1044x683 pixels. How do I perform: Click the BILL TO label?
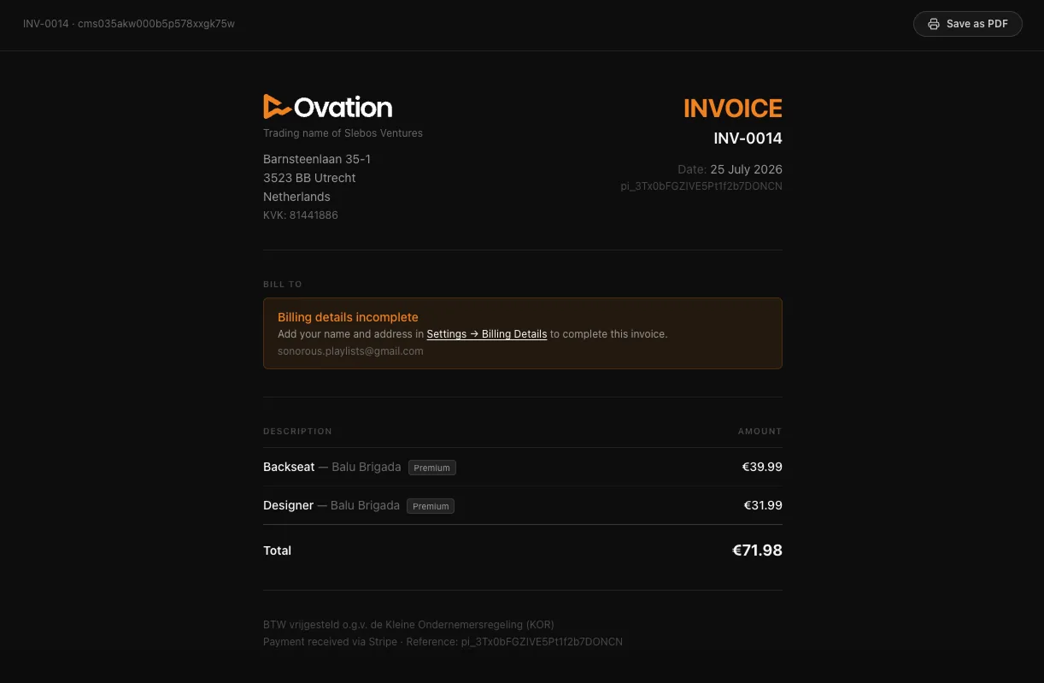point(283,284)
